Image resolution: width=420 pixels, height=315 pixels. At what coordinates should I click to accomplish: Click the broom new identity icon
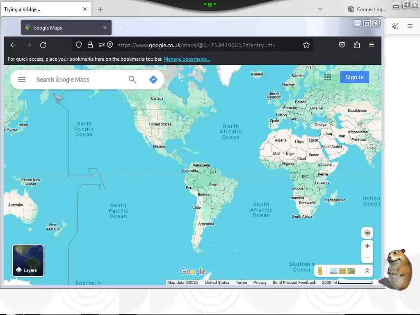click(395, 26)
